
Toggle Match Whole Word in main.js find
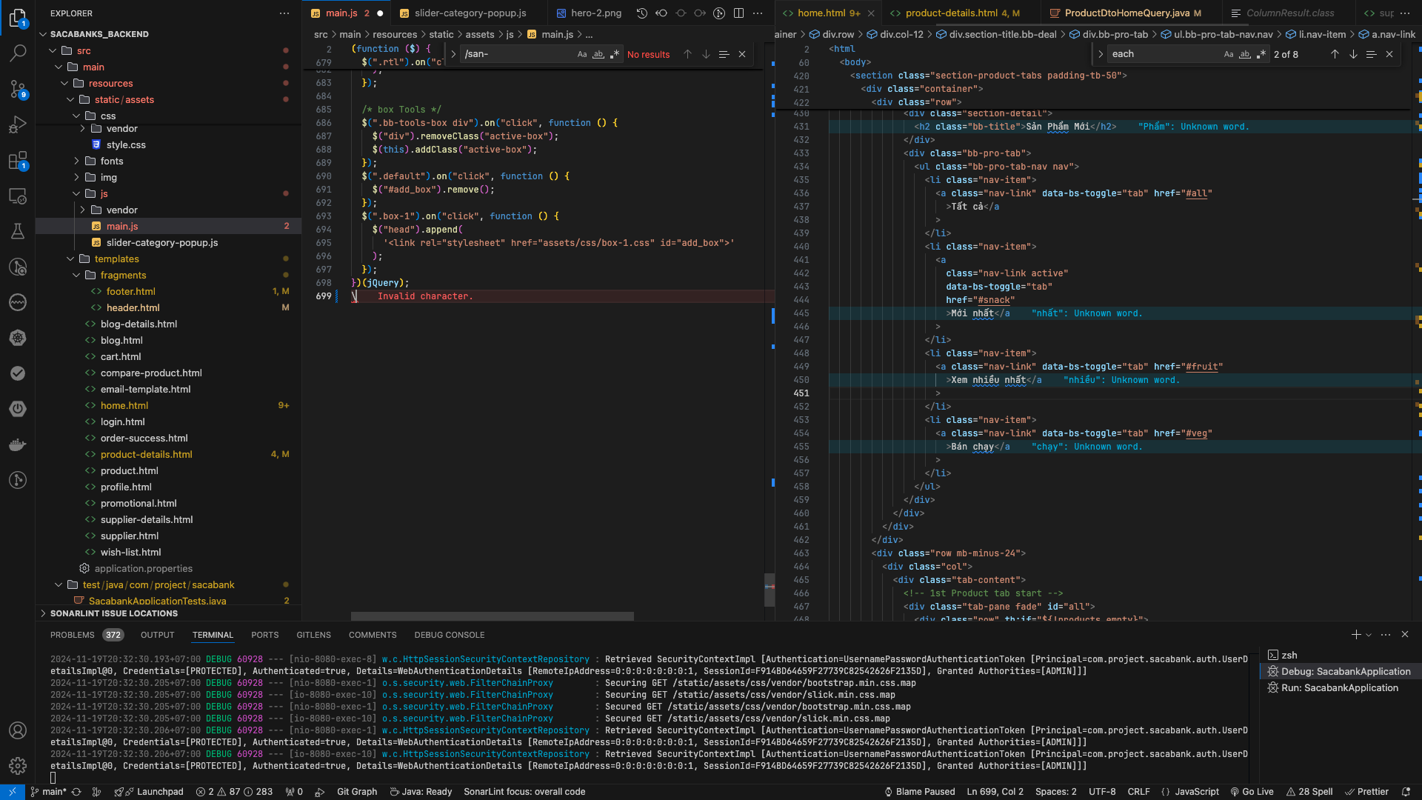(598, 54)
